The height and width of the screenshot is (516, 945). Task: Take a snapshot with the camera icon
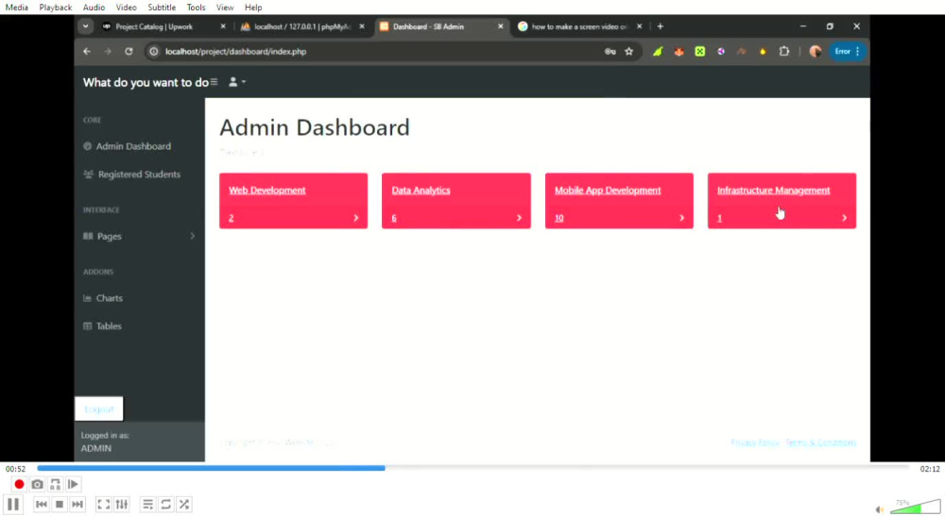(37, 484)
